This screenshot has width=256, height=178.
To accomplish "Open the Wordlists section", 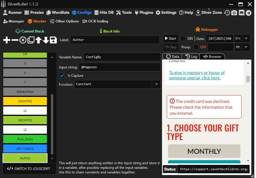I will (58, 12).
